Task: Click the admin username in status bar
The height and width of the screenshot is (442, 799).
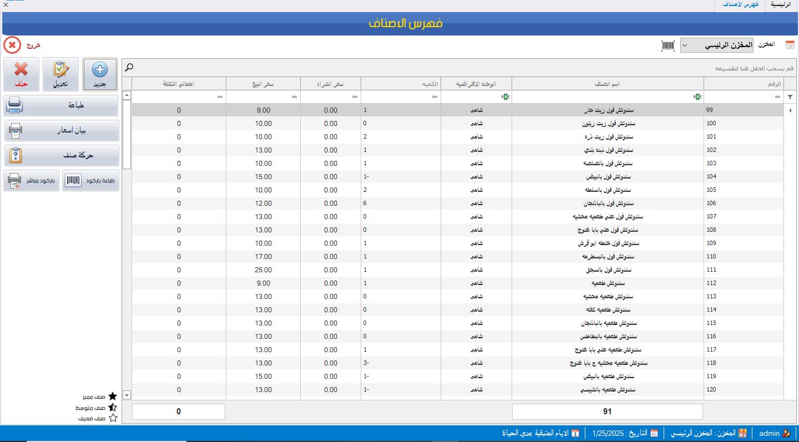Action: 769,433
